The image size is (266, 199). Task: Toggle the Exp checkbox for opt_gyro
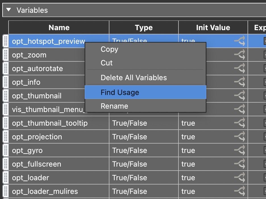click(264, 150)
